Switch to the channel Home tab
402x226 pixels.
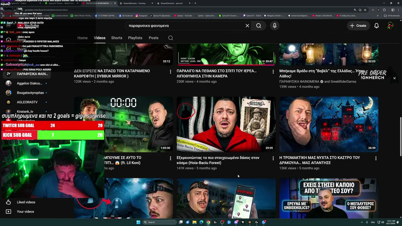pos(83,38)
